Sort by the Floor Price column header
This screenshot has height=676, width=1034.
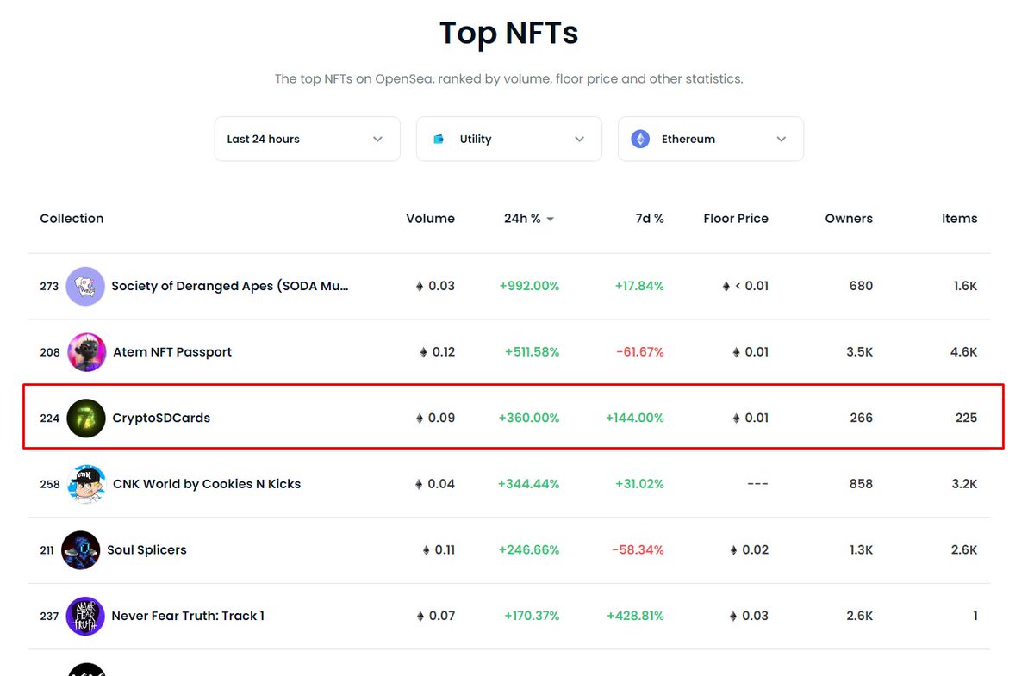(x=736, y=219)
